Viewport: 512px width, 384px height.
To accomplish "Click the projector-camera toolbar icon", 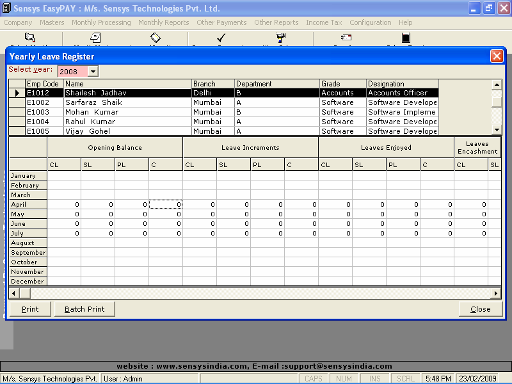I will point(280,38).
